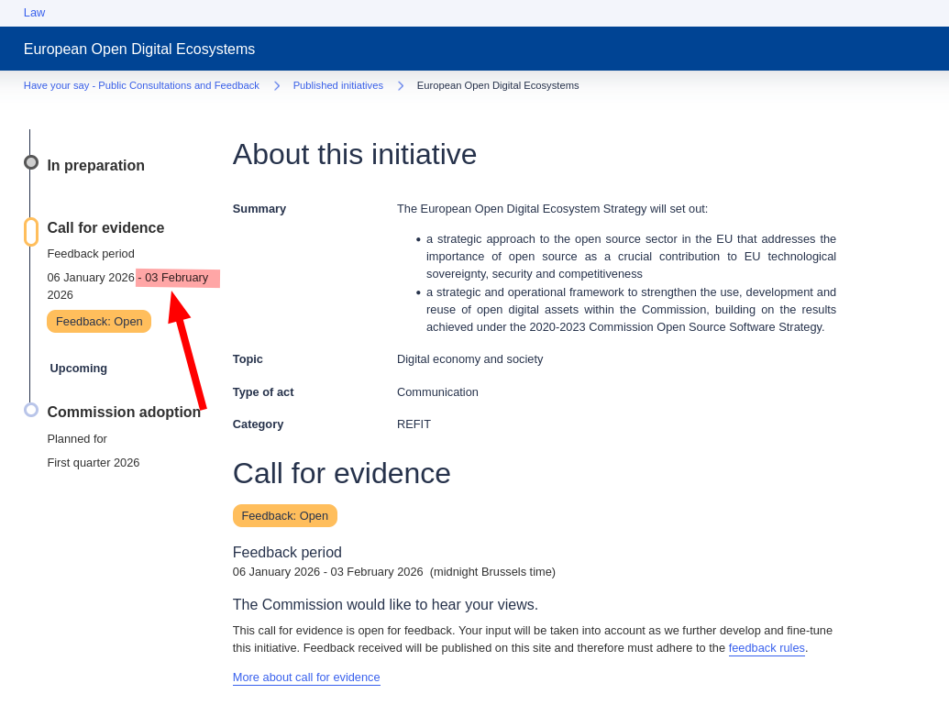This screenshot has height=705, width=949.
Task: Open More about call for evidence
Action: 306,677
